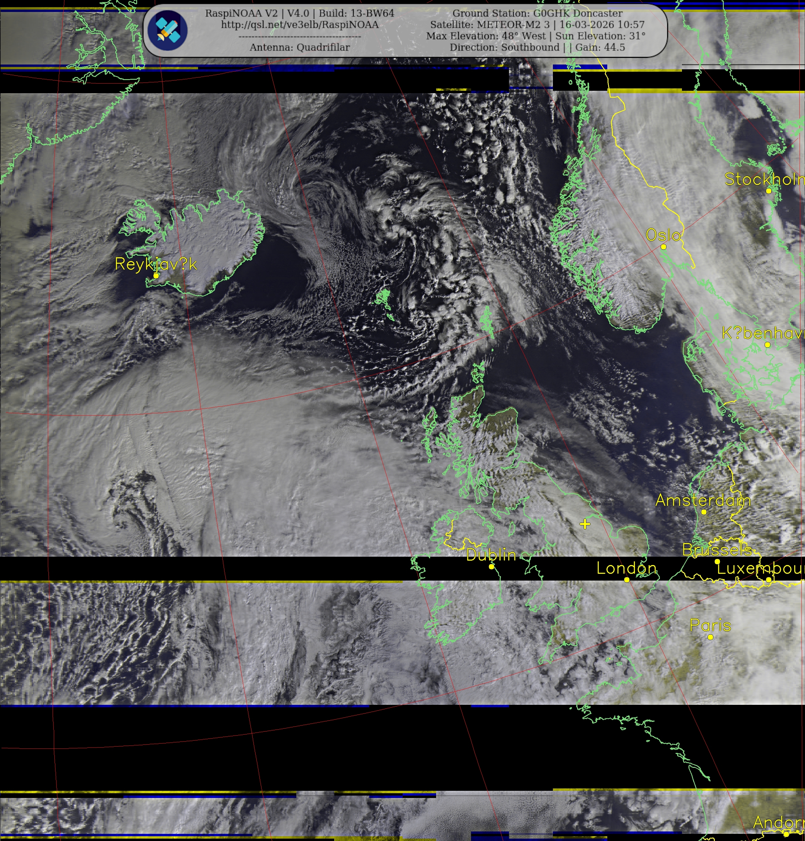Click the Brussels city dot marker
The height and width of the screenshot is (841, 805).
point(717,562)
